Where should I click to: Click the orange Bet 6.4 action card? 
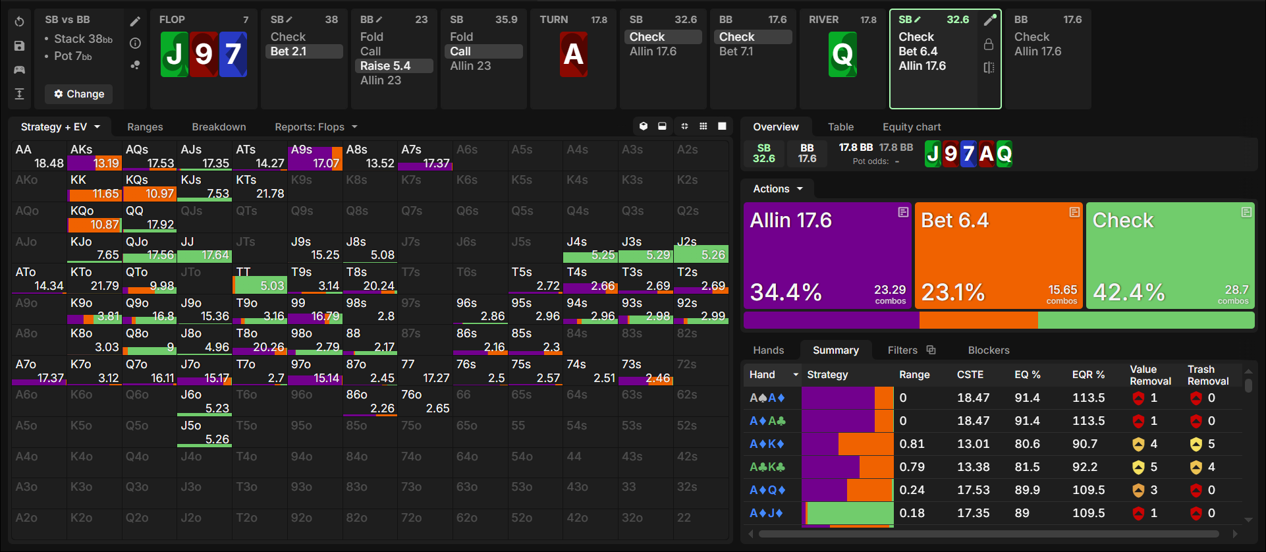coord(999,256)
